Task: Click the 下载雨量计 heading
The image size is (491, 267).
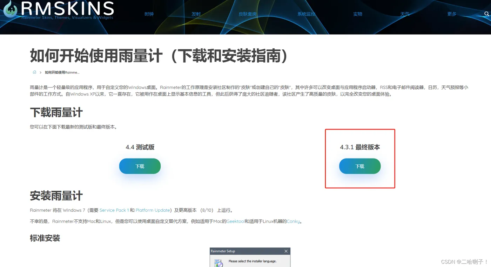Action: click(x=56, y=113)
